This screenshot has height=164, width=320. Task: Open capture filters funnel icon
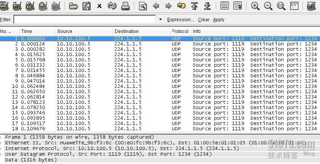tap(311, 6)
